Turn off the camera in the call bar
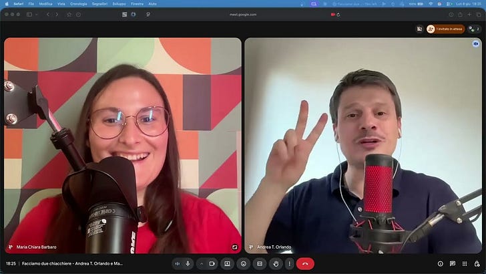The image size is (486, 274). point(212,263)
